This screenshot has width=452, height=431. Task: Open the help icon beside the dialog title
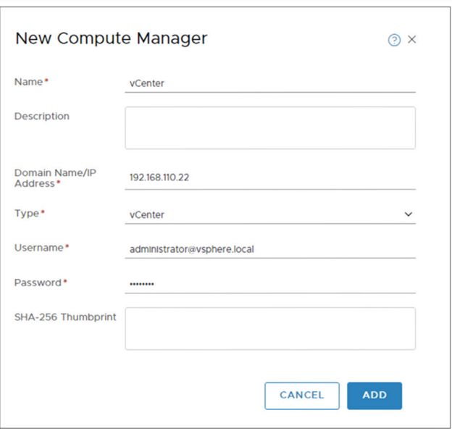(394, 40)
